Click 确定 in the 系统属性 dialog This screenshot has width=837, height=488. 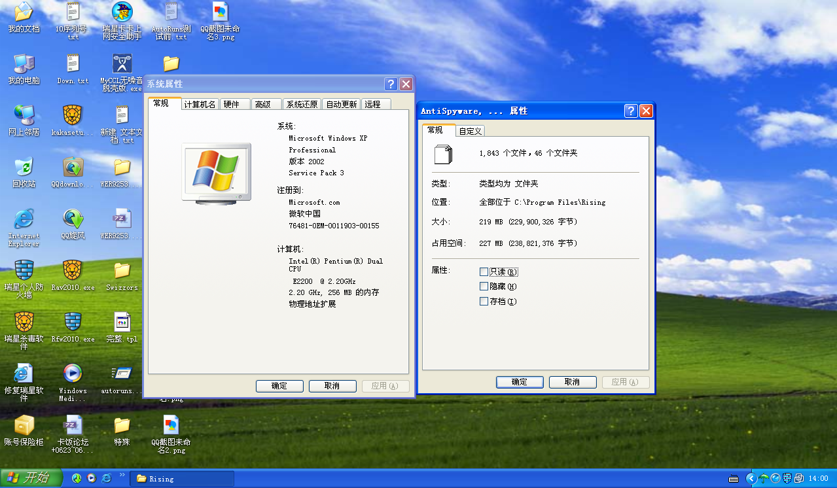pyautogui.click(x=279, y=386)
